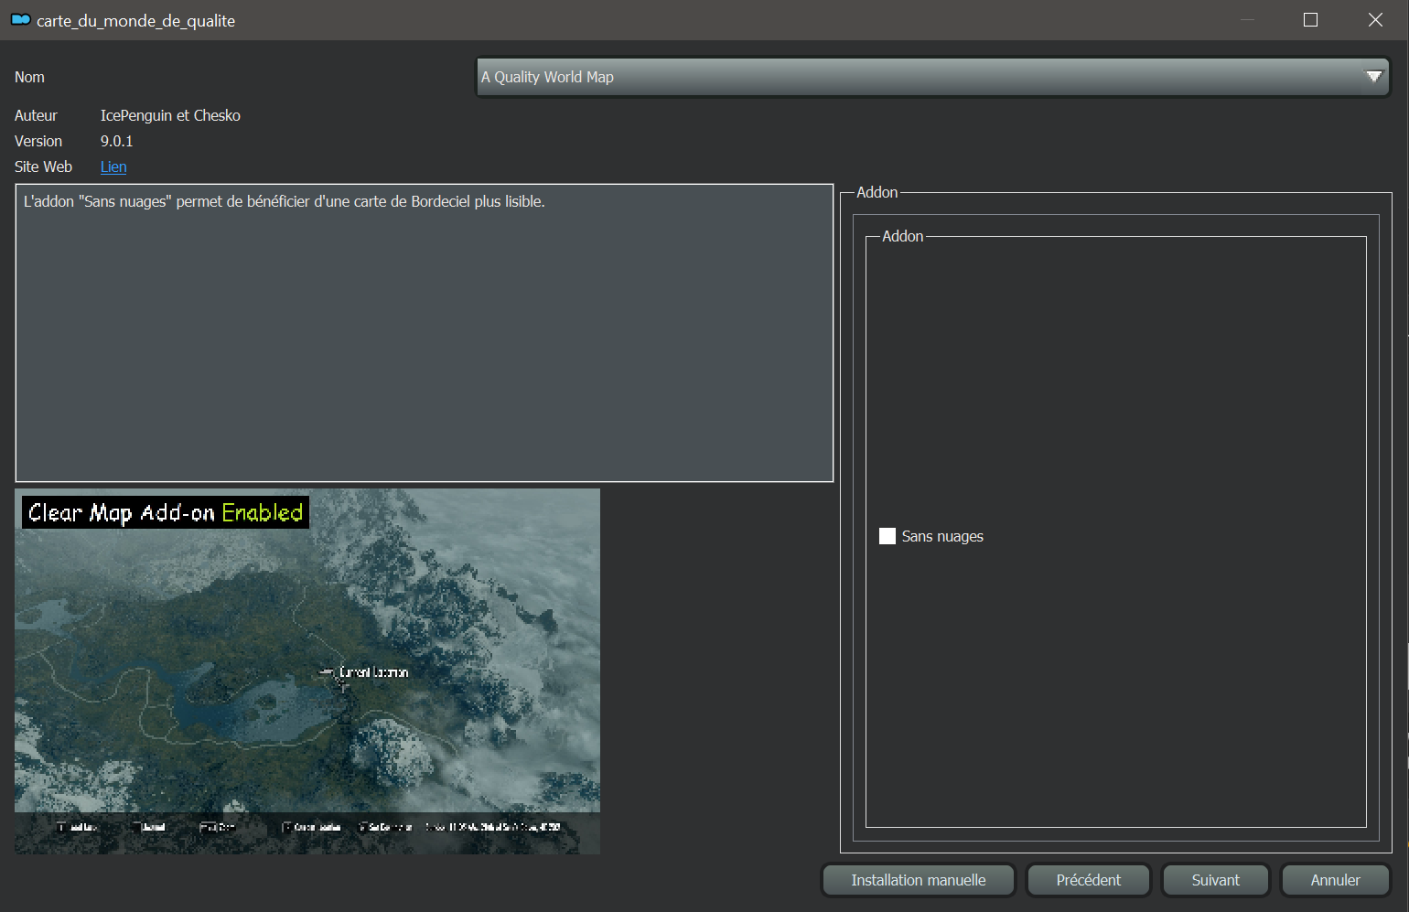The width and height of the screenshot is (1409, 912).
Task: Click the installer window icon in title bar
Action: tap(20, 20)
